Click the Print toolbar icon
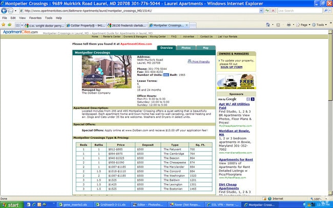 288,25
